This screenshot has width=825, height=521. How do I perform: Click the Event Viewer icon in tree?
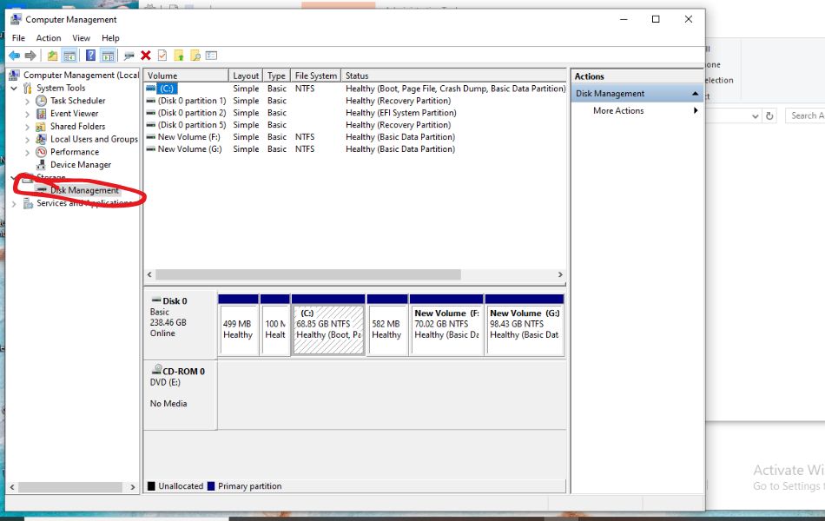[x=41, y=114]
